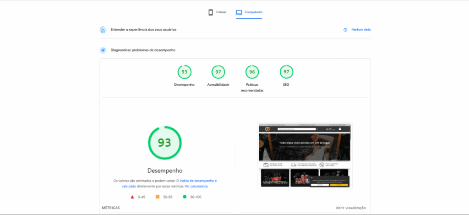Click the green circle 90–100 legend icon
Image resolution: width=469 pixels, height=215 pixels.
tap(184, 197)
